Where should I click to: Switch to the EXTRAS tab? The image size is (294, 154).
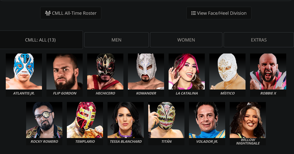(259, 40)
